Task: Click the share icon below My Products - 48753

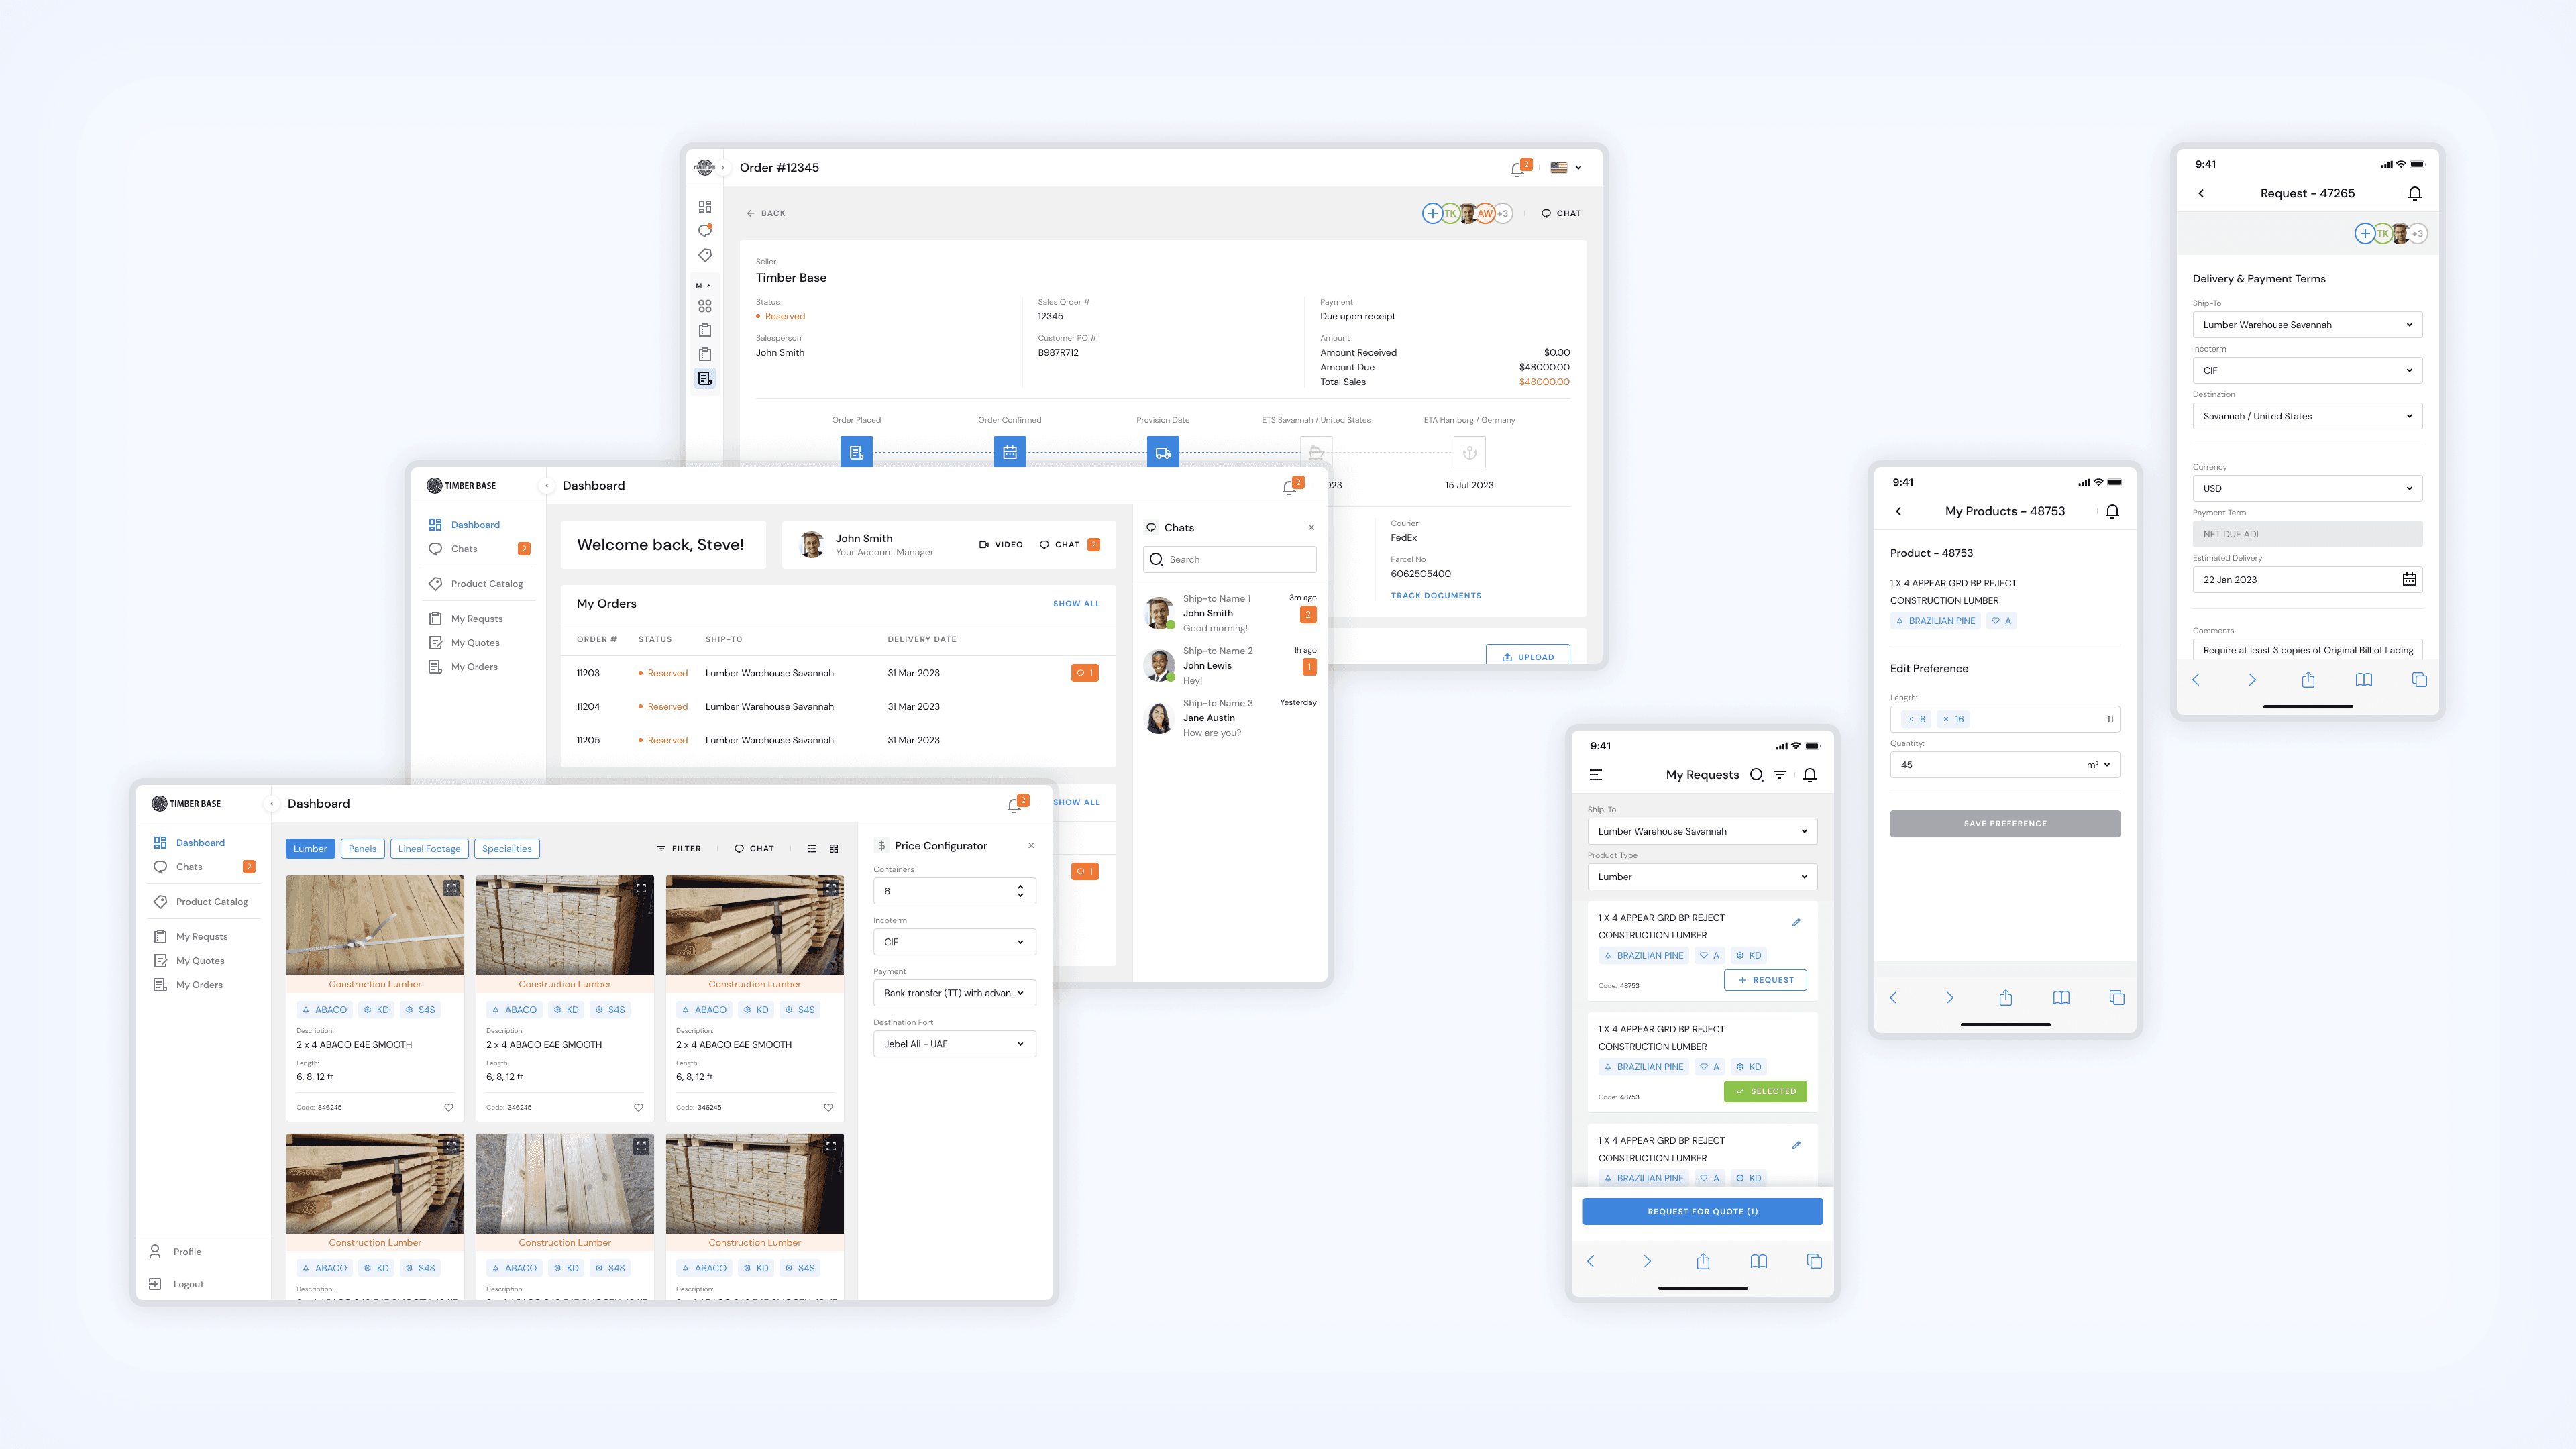Action: (2005, 997)
